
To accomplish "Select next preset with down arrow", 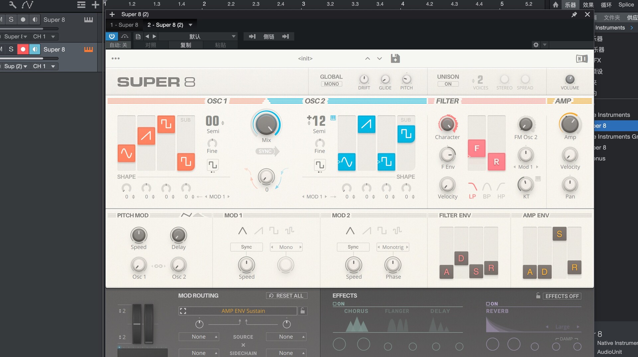I will (379, 58).
